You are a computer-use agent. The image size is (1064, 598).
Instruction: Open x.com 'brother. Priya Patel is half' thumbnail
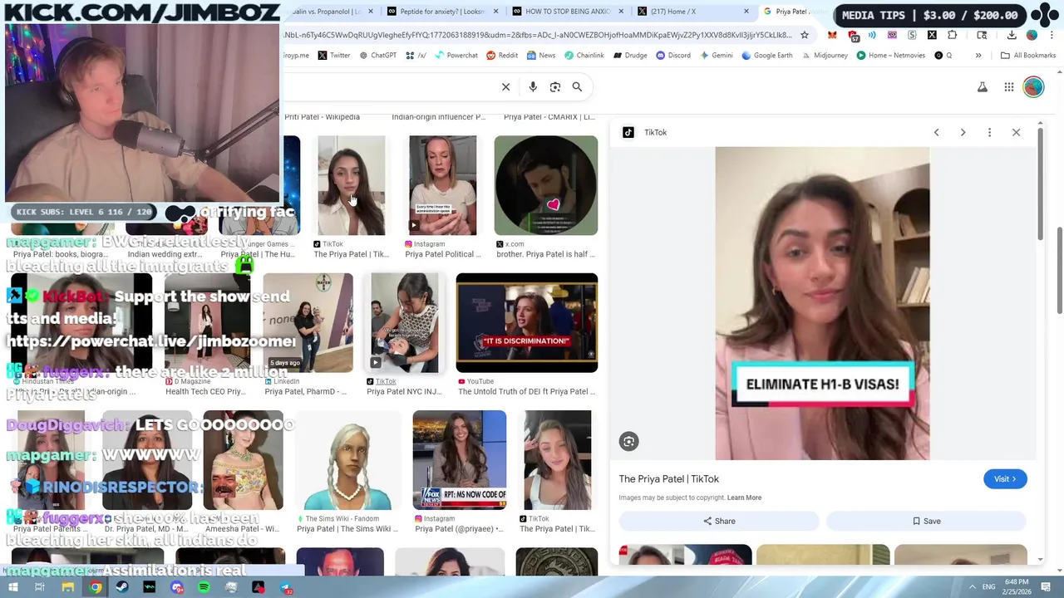coord(546,185)
